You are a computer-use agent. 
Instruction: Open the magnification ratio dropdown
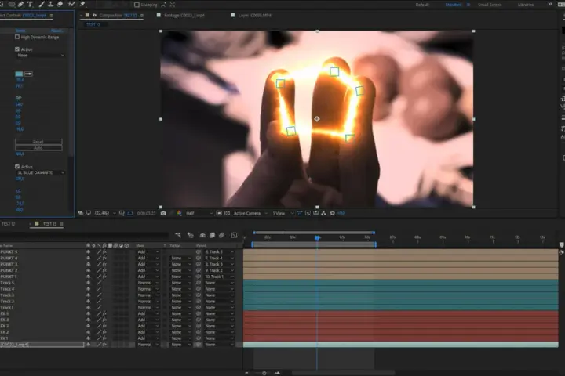click(x=105, y=213)
